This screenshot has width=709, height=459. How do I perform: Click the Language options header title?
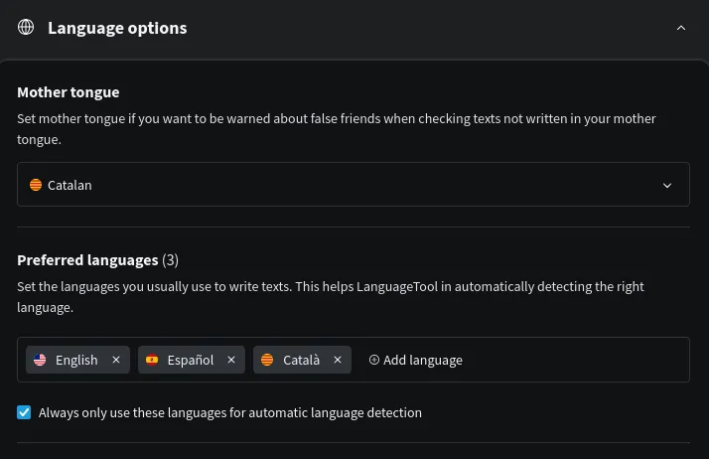click(117, 28)
